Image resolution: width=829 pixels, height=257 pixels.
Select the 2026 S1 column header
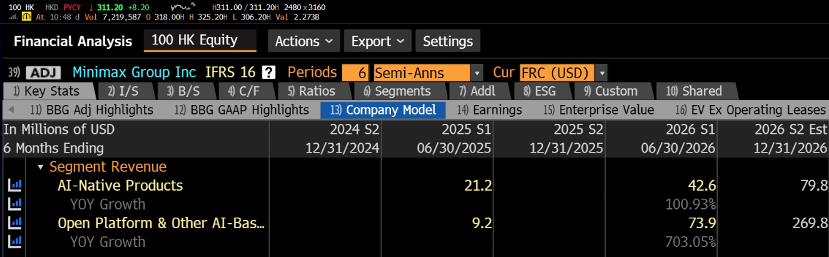(691, 129)
